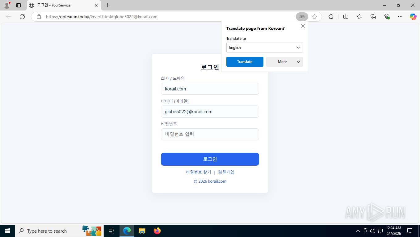The width and height of the screenshot is (420, 237).
Task: Minimize the Edge browser window
Action: [x=384, y=5]
